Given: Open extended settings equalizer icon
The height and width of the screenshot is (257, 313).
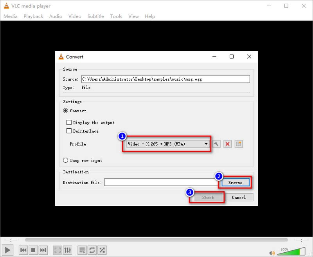Looking at the screenshot, I should pyautogui.click(x=68, y=250).
